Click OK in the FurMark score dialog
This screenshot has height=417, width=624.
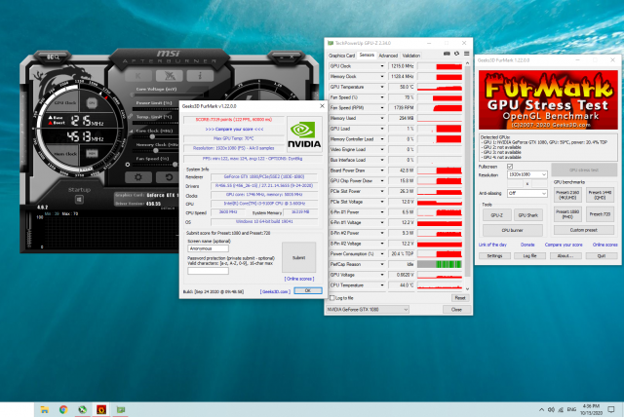pos(308,291)
